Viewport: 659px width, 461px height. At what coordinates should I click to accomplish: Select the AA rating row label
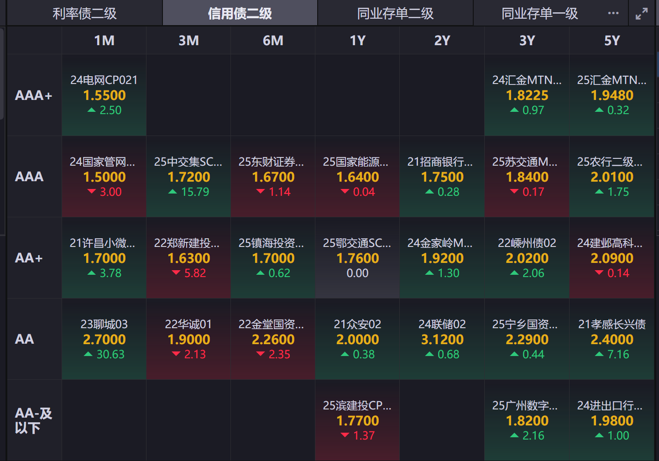[x=25, y=339]
